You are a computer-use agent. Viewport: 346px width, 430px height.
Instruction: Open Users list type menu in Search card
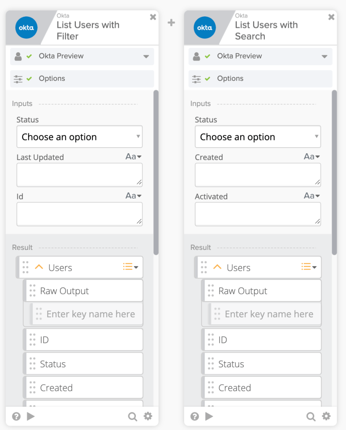(309, 267)
